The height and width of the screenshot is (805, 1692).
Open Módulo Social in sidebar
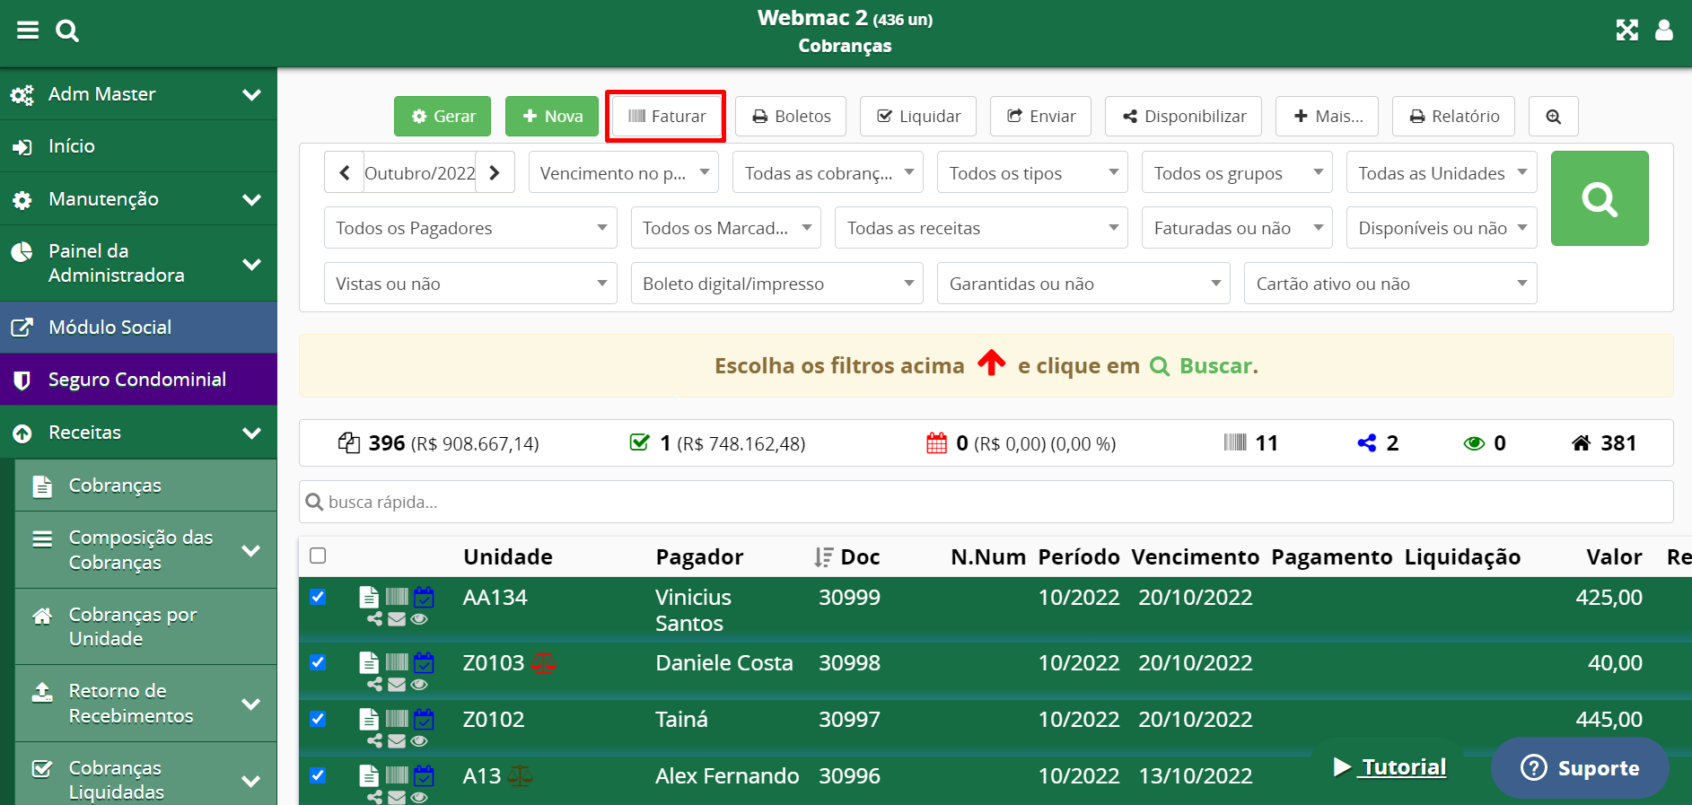tap(138, 328)
